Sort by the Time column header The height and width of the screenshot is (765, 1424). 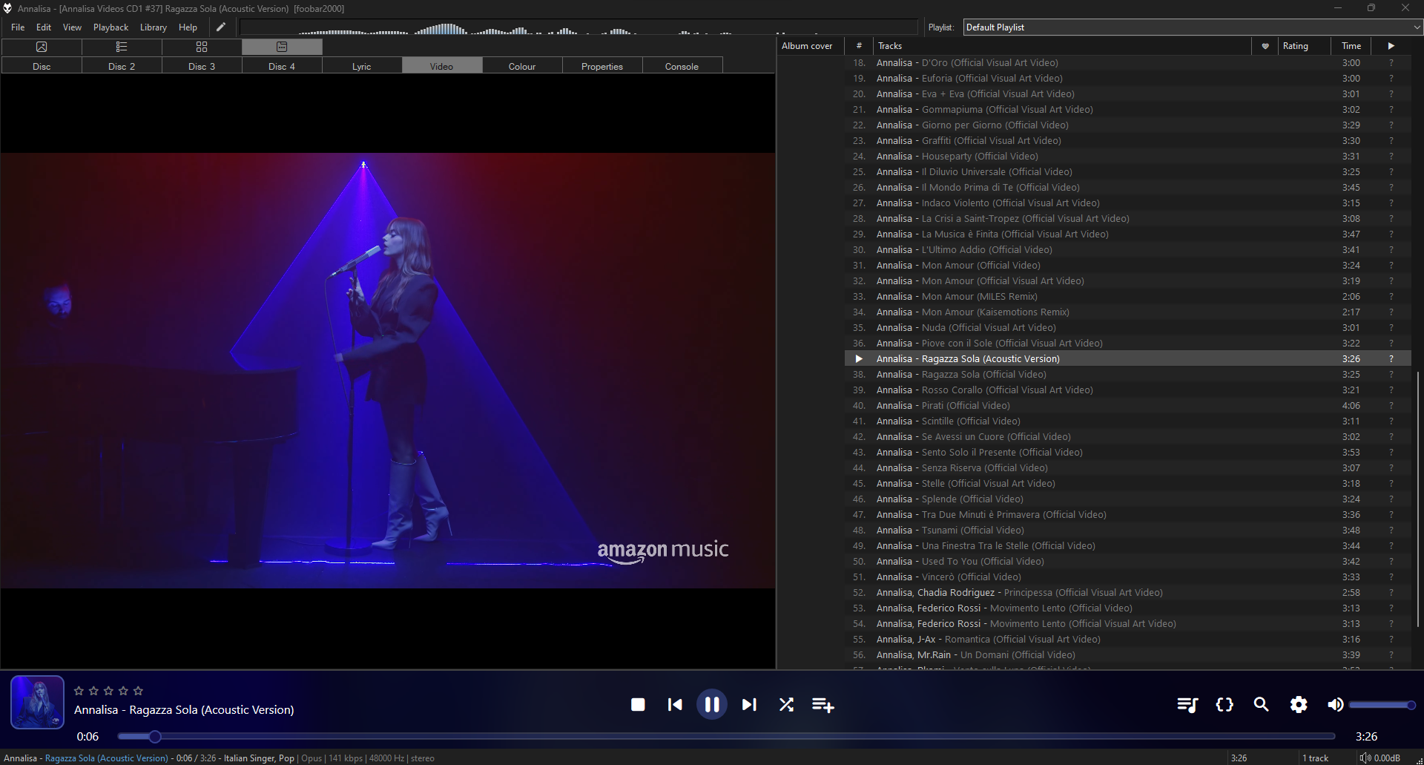(x=1351, y=46)
